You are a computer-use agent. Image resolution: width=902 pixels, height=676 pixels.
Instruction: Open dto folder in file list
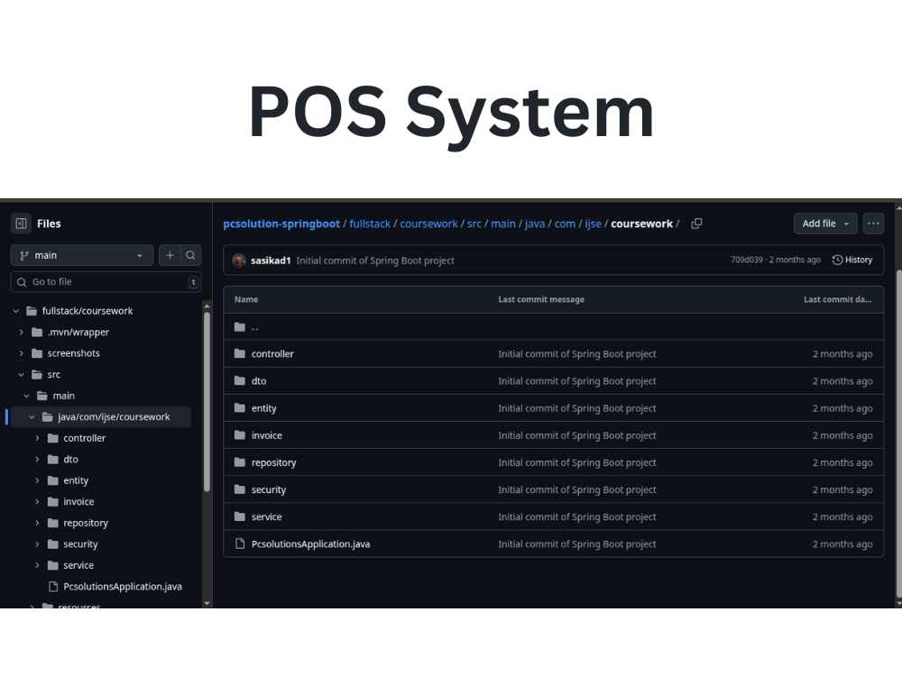259,381
